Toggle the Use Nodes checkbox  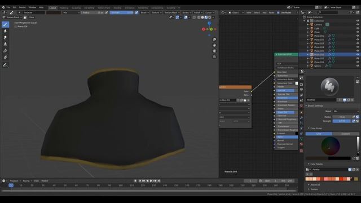pyautogui.click(x=278, y=12)
